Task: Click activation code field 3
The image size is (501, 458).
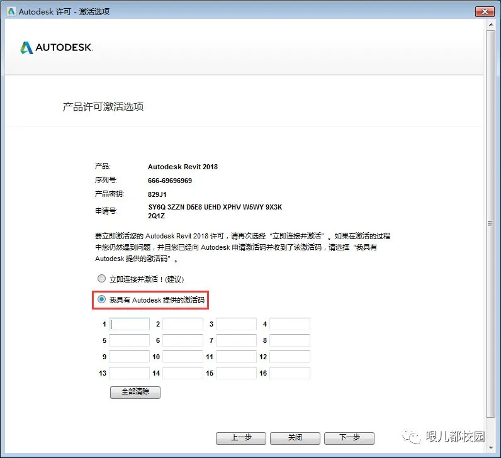Action: pyautogui.click(x=237, y=324)
